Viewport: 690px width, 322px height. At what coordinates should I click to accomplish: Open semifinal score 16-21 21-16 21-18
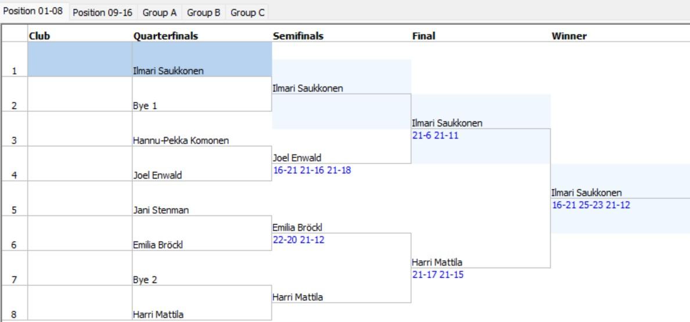311,169
